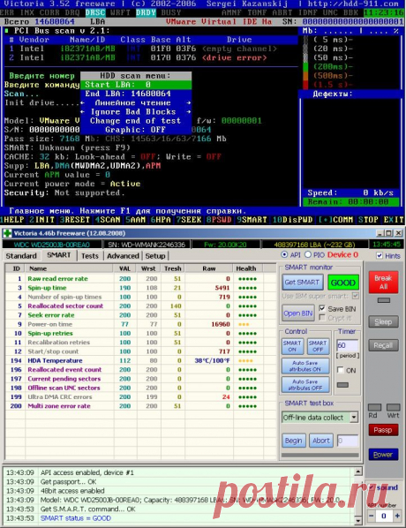Click the SMART ON control button
The width and height of the screenshot is (406, 528).
tap(292, 346)
